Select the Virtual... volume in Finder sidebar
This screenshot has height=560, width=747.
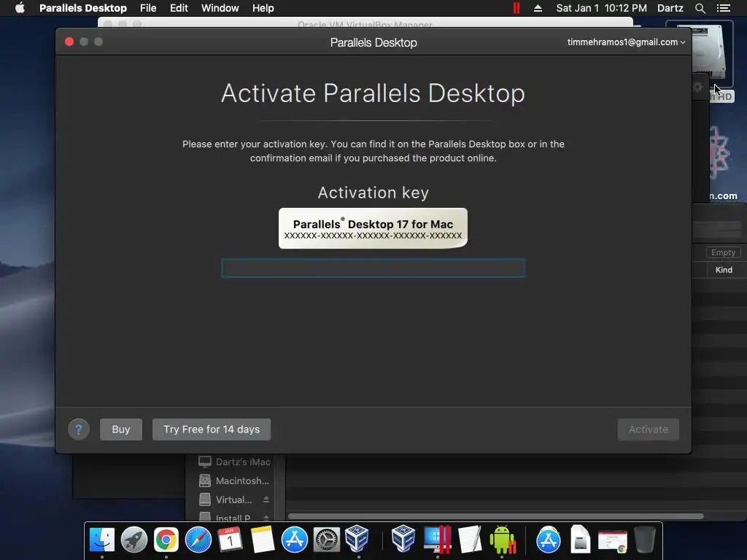point(226,499)
